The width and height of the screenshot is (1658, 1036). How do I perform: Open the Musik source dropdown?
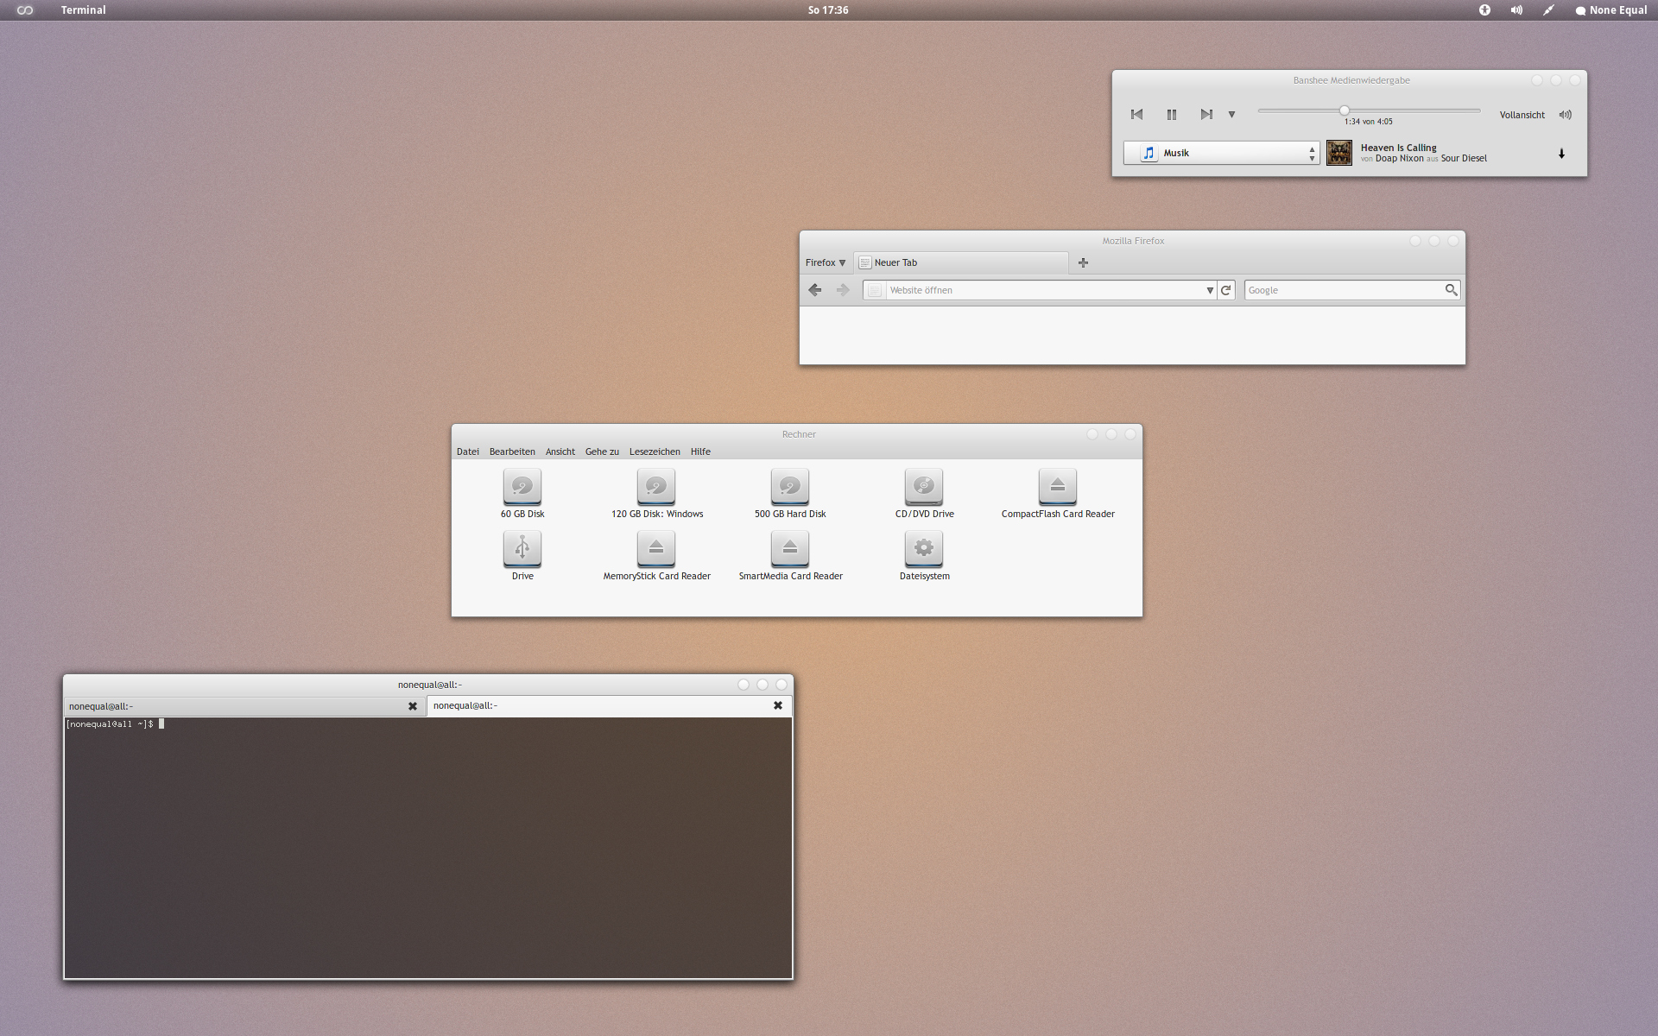pos(1221,153)
